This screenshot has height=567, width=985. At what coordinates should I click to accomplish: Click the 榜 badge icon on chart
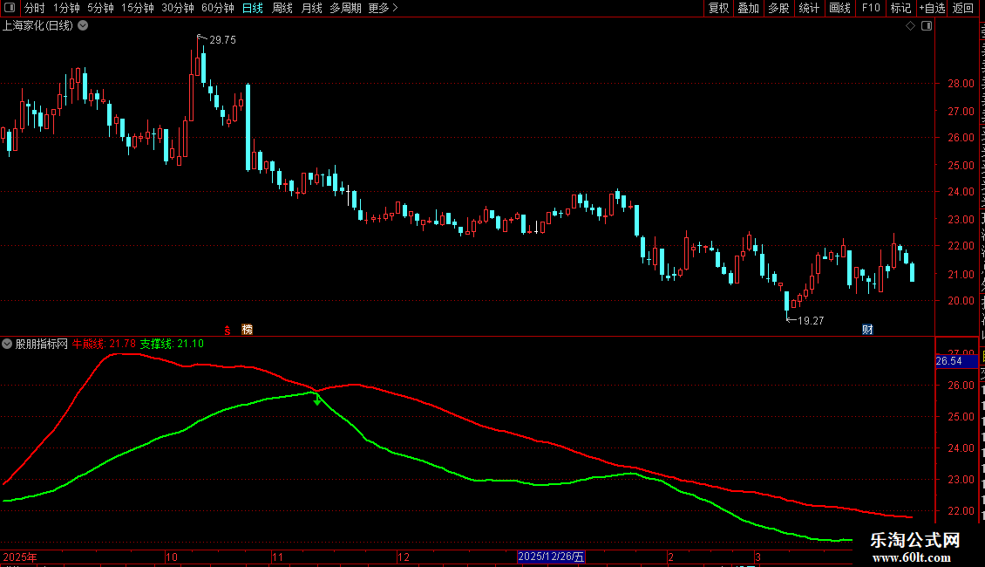pyautogui.click(x=247, y=330)
